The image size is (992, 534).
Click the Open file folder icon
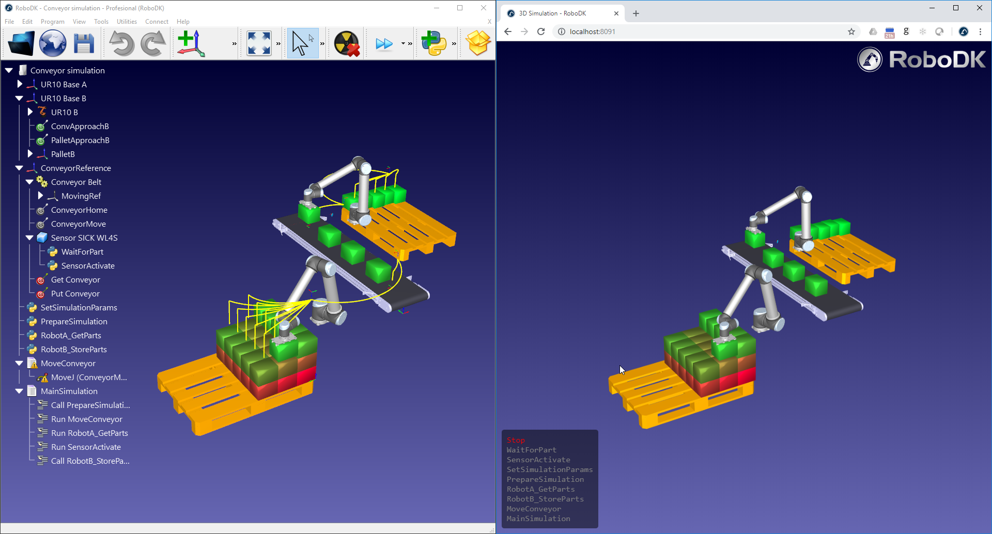(21, 43)
